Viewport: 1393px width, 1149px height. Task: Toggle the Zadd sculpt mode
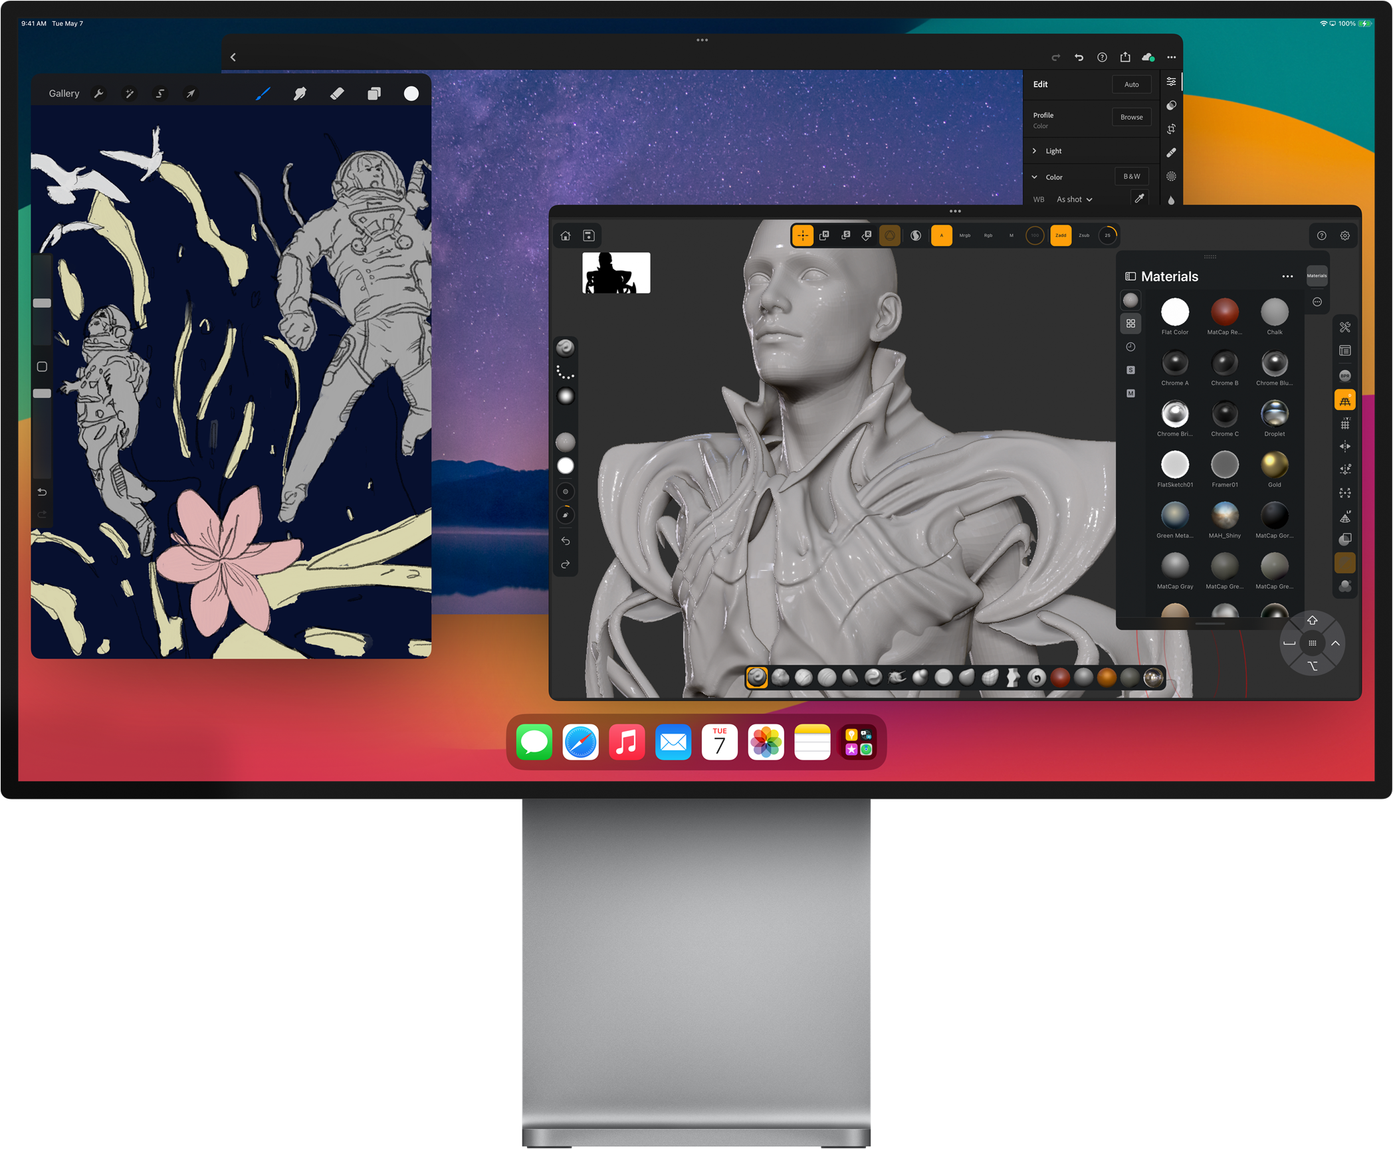click(x=1061, y=235)
